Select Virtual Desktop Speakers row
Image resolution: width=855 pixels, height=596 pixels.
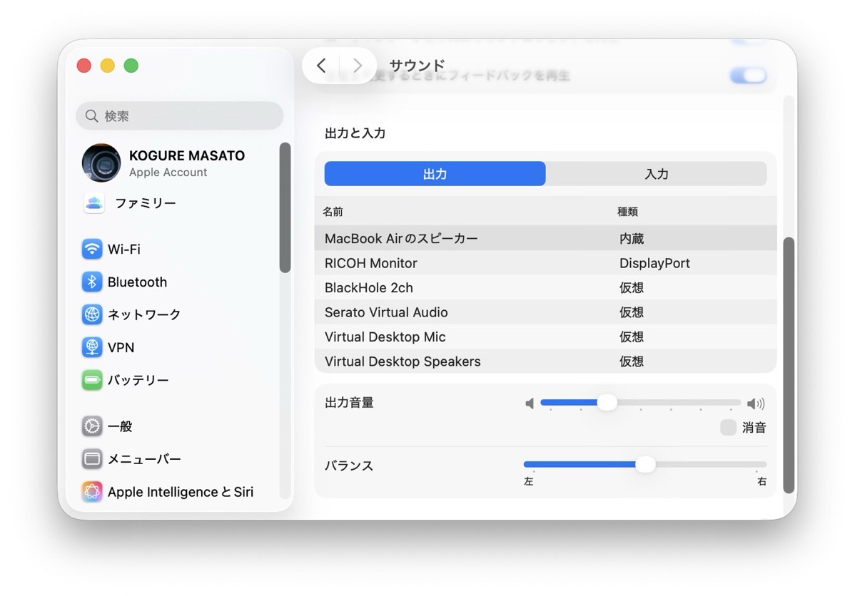tap(545, 361)
